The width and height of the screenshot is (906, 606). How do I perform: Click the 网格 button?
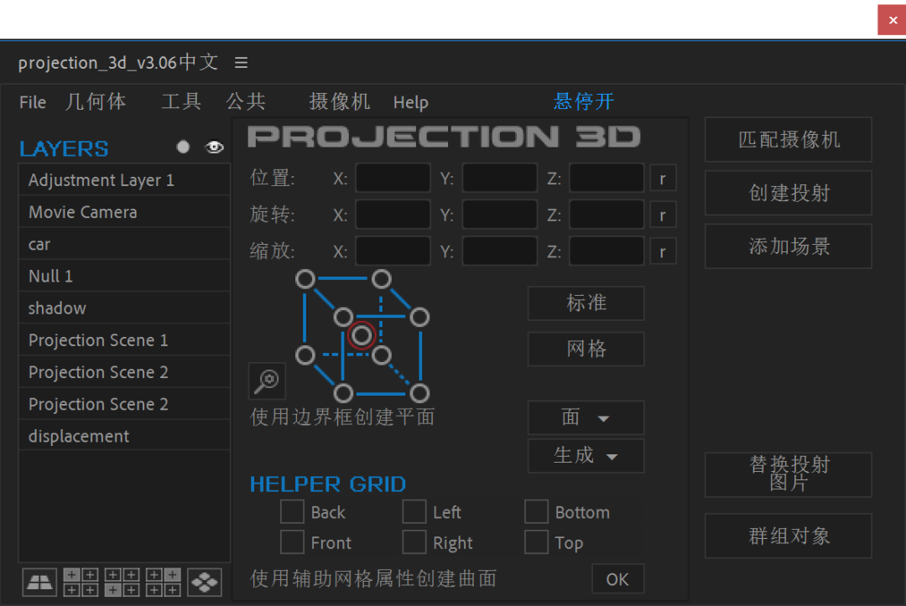(586, 349)
